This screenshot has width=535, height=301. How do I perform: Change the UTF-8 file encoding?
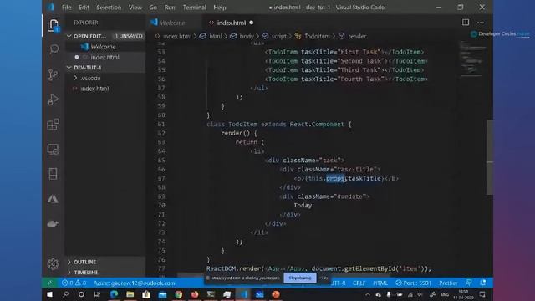tap(338, 283)
